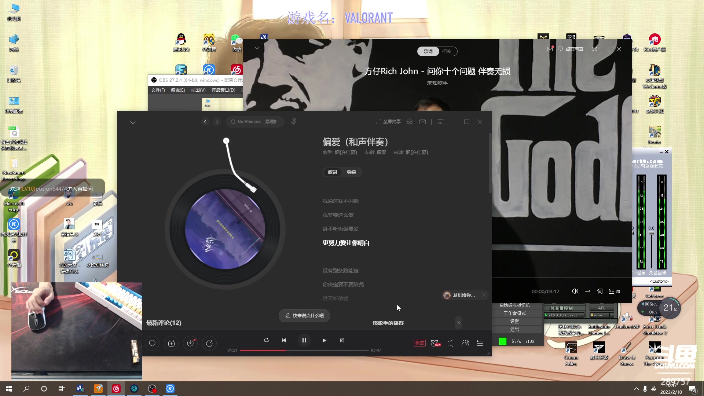Toggle AFL on the audio mixer
Image resolution: width=704 pixels, height=396 pixels.
click(602, 308)
